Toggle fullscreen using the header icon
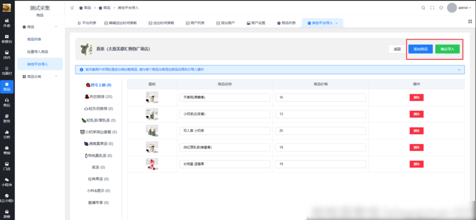This screenshot has height=220, width=476. (432, 8)
